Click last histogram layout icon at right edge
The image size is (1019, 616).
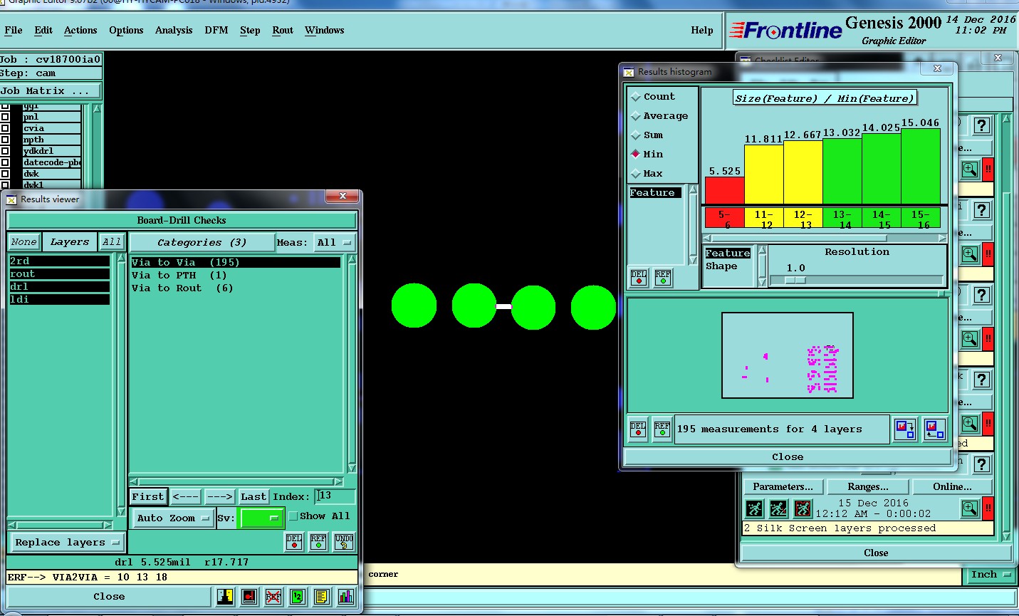click(934, 429)
